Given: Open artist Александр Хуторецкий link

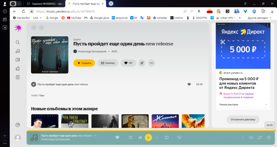Looking at the screenshot, I should tap(92, 51).
